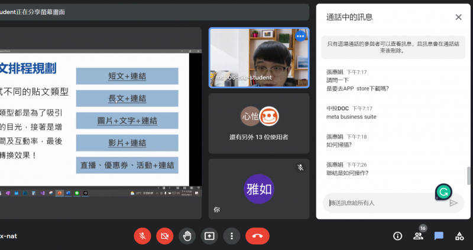The image size is (473, 250).
Task: Open Grammarly widget in the message box
Action: (443, 192)
